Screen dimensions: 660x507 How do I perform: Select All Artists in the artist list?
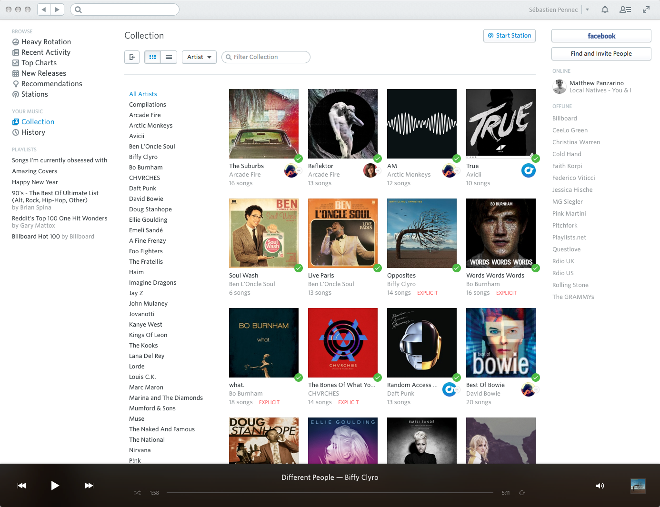(x=143, y=94)
